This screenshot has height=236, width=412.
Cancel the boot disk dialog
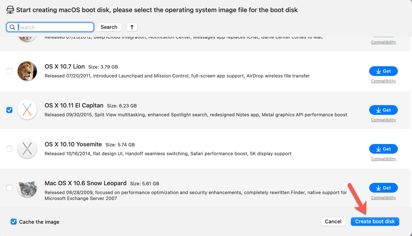click(333, 222)
